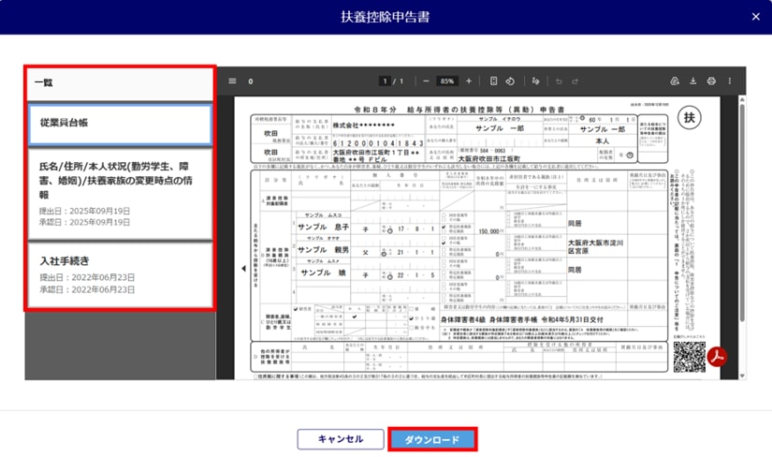Print the PDF using the printer icon
The image size is (772, 457).
711,81
